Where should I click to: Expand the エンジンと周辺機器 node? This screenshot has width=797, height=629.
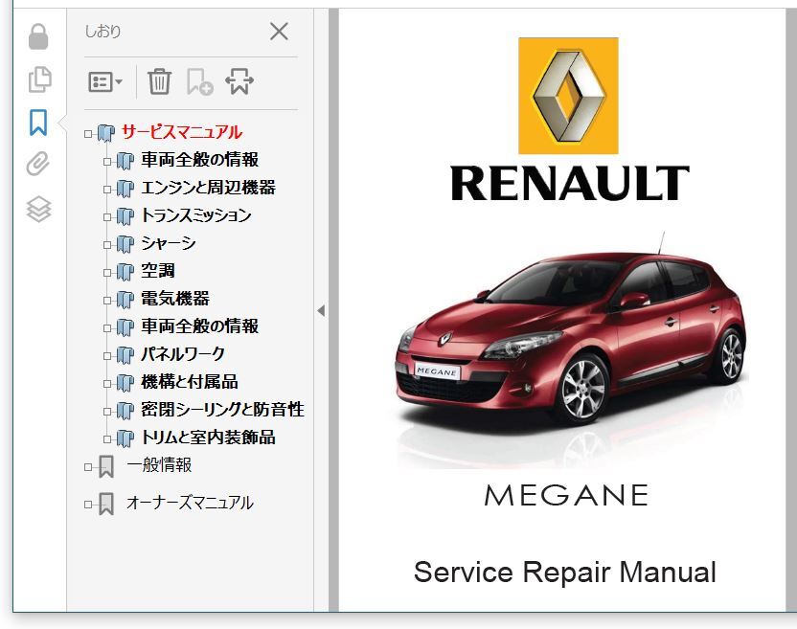click(106, 190)
